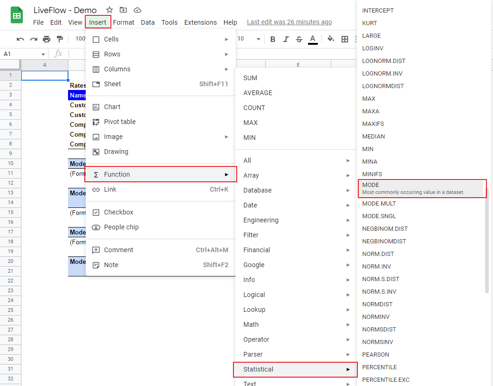Open the text color picker
The height and width of the screenshot is (386, 493).
click(x=313, y=39)
